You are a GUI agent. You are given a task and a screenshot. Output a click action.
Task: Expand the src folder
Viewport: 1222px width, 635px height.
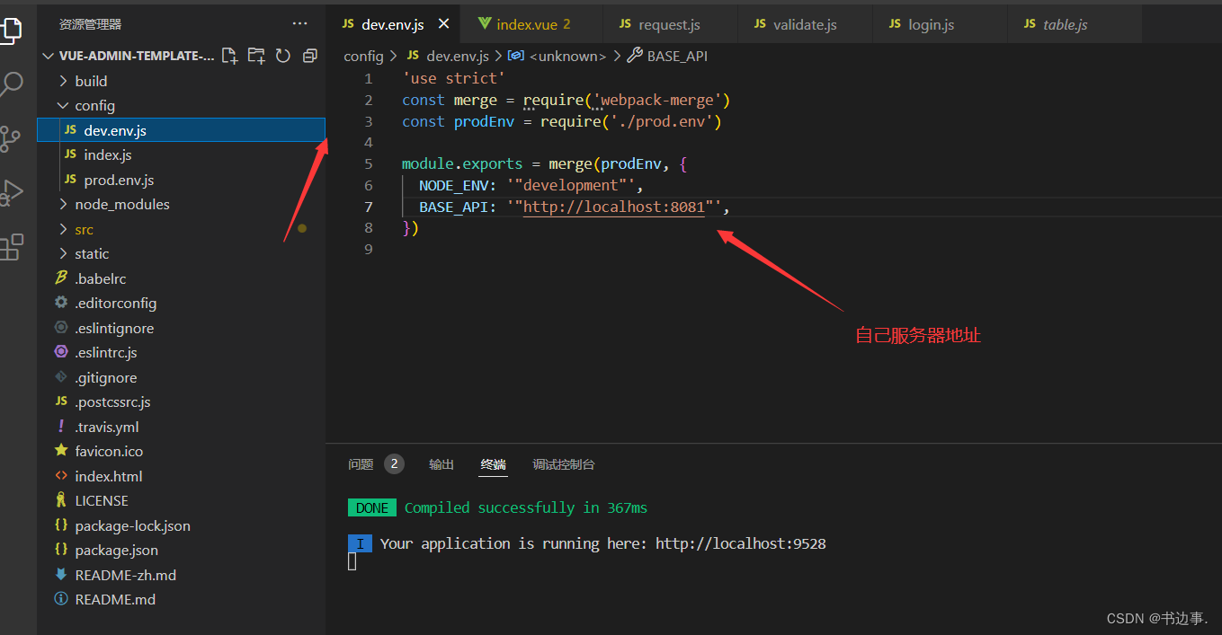click(x=83, y=228)
